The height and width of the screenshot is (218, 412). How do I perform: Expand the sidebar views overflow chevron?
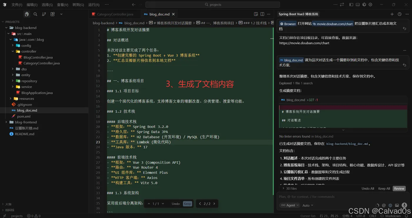(x=61, y=14)
